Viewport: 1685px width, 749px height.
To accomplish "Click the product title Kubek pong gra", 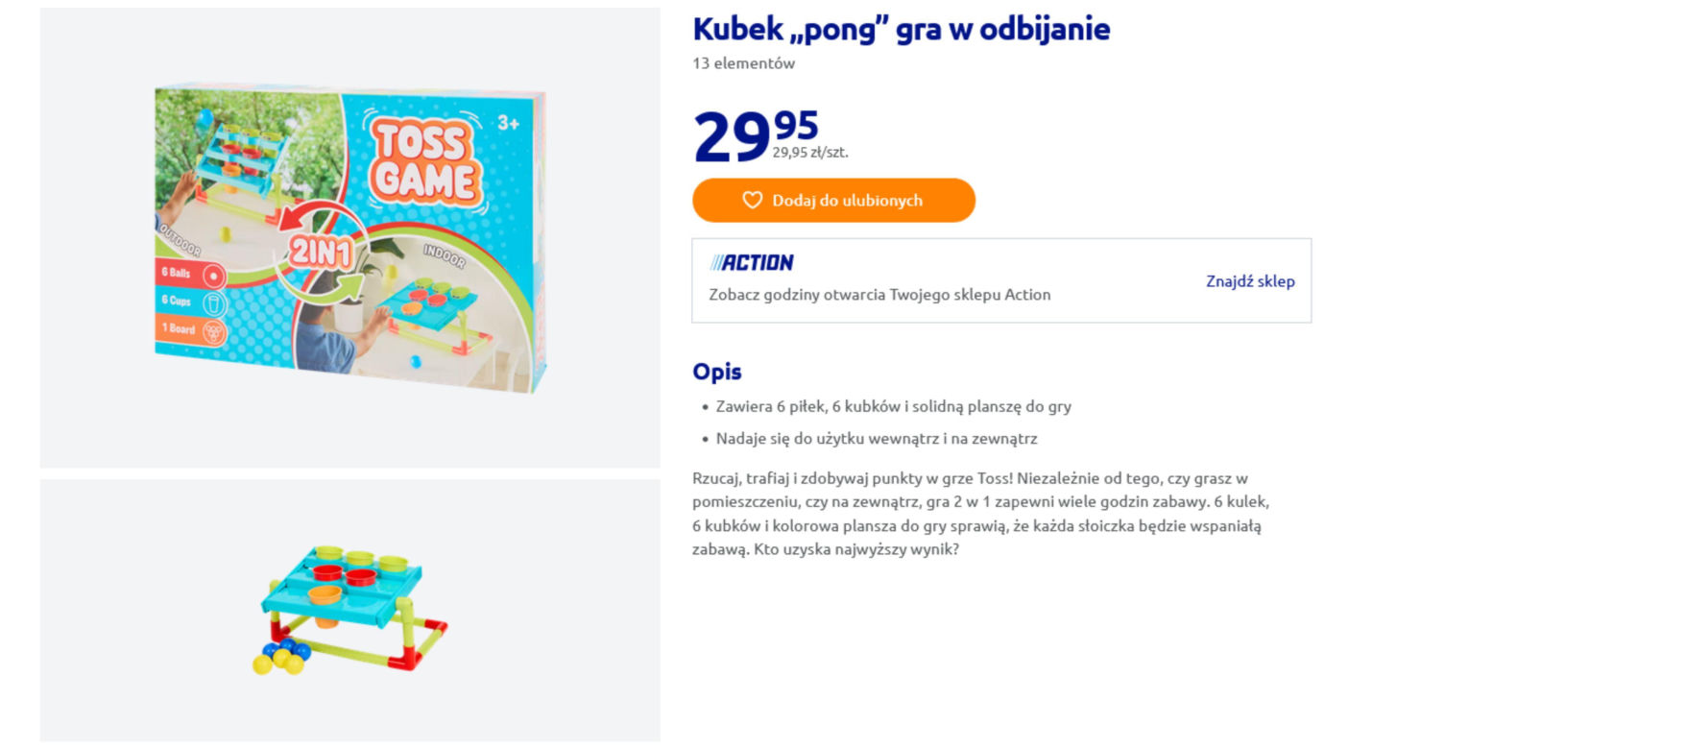I will point(901,29).
